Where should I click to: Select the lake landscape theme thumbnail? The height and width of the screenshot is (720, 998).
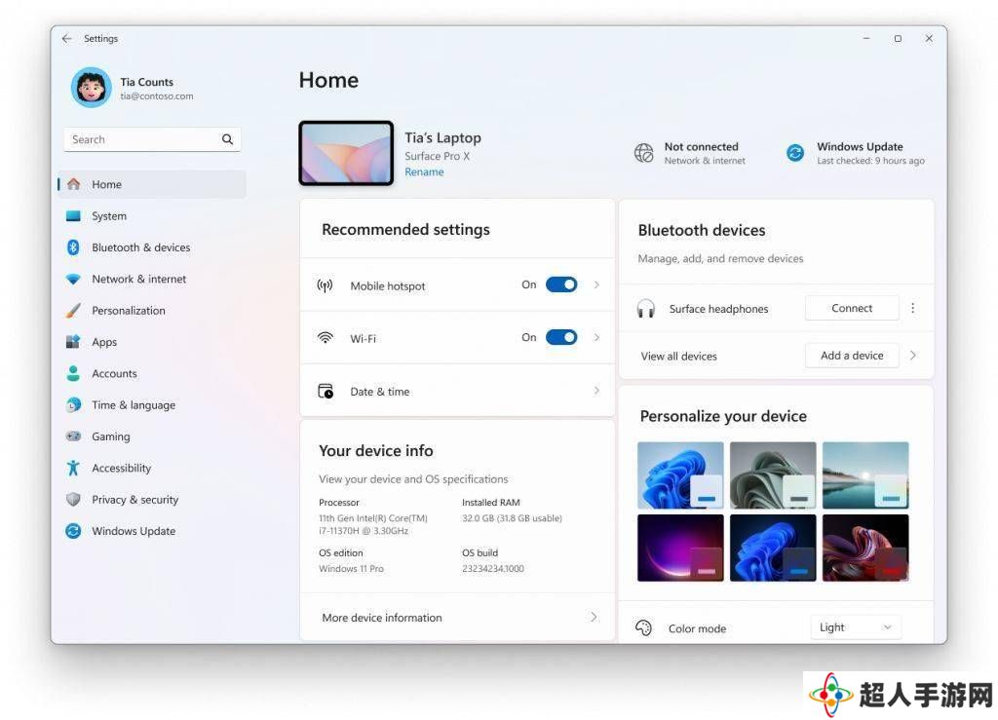(x=865, y=475)
